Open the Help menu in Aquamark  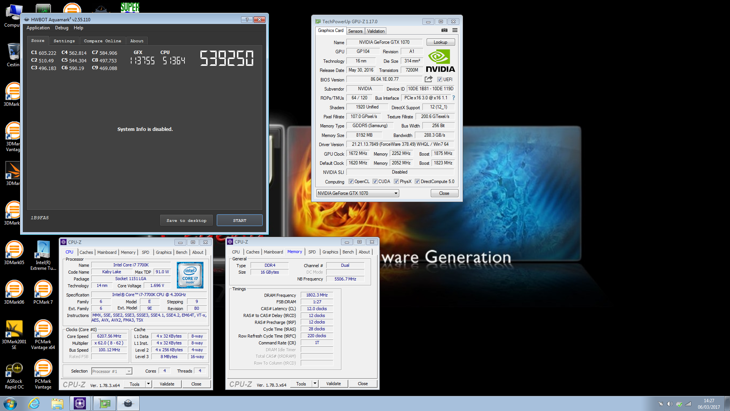[78, 28]
